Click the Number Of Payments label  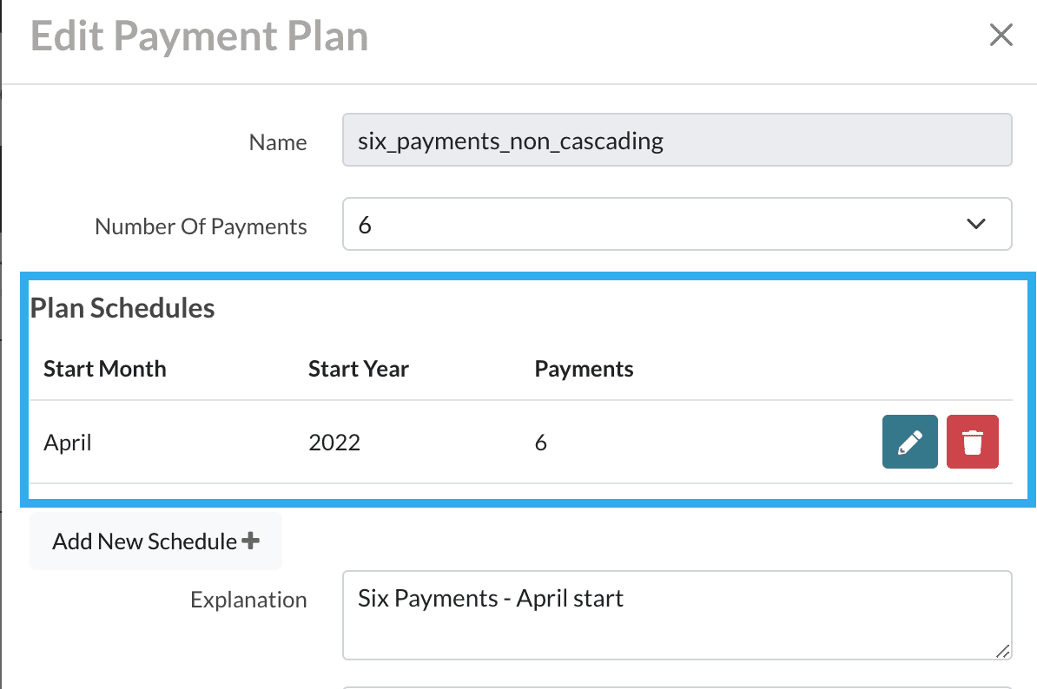201,226
